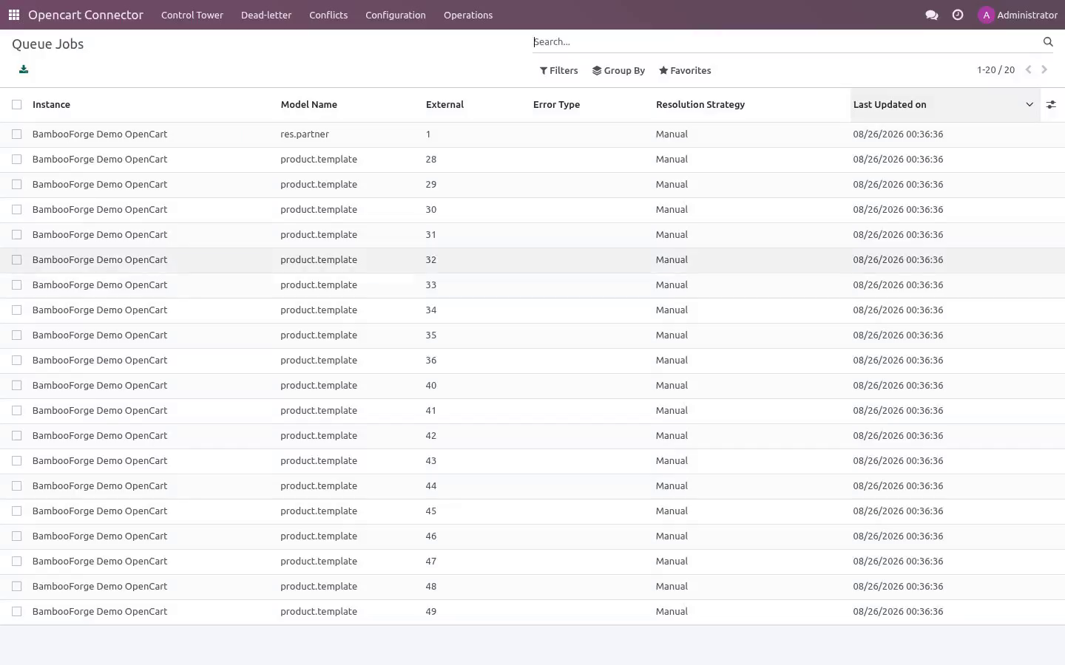
Task: Open the optional columns settings icon
Action: tap(1051, 105)
